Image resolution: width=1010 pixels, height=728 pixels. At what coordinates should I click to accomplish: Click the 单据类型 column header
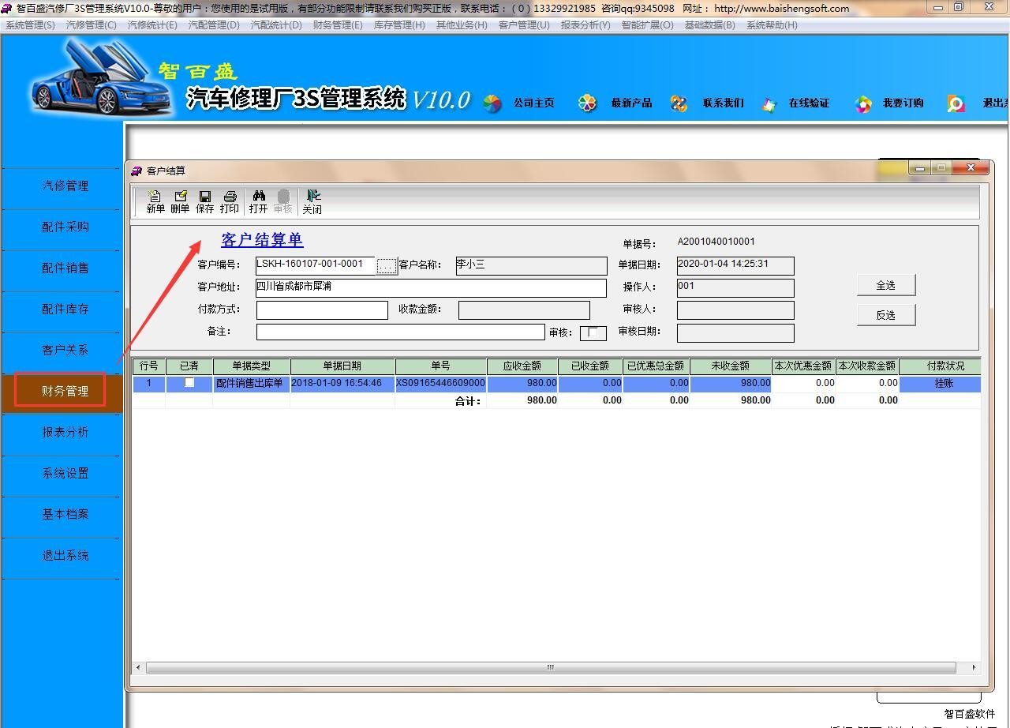coord(252,366)
